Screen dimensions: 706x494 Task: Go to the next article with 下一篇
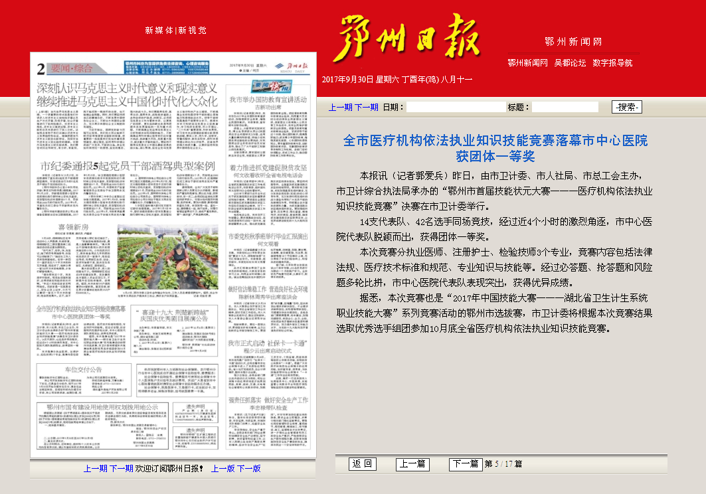click(x=466, y=464)
